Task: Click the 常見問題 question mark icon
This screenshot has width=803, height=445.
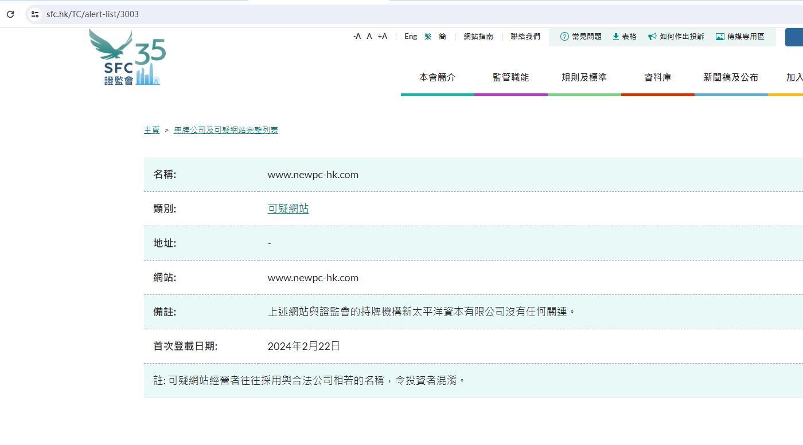Action: pos(564,37)
